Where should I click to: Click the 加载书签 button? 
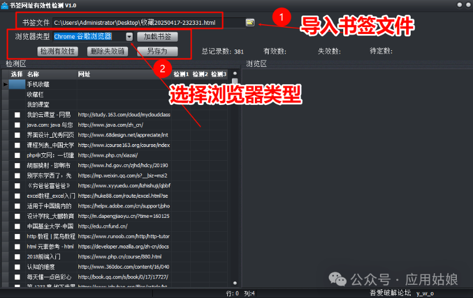point(157,36)
